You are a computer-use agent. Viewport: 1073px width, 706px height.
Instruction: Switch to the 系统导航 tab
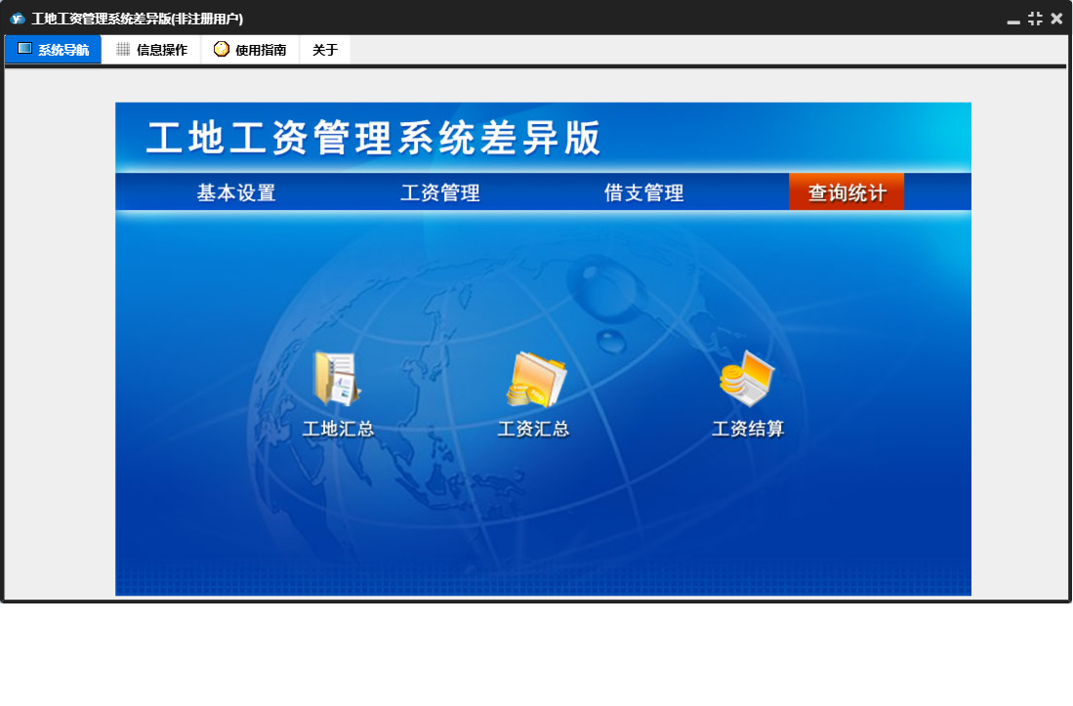[53, 50]
